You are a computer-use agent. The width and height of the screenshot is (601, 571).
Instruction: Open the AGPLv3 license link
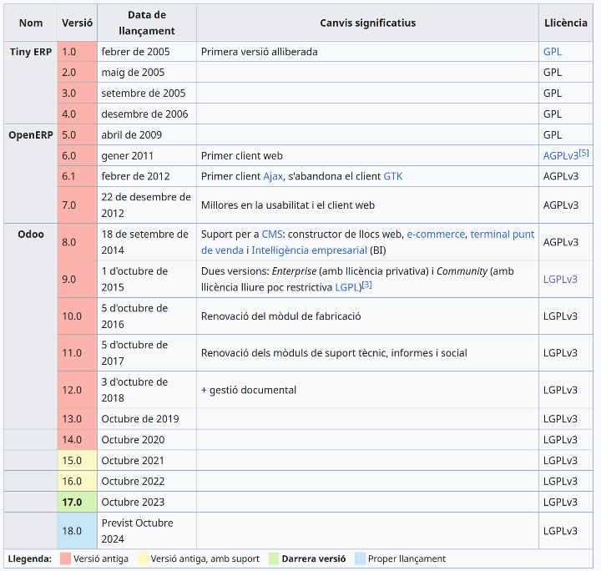tap(561, 156)
